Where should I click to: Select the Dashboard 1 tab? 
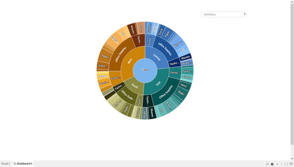click(23, 164)
